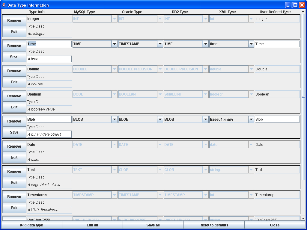Click the Blob User Defined Type field
307x230 pixels.
277,119
